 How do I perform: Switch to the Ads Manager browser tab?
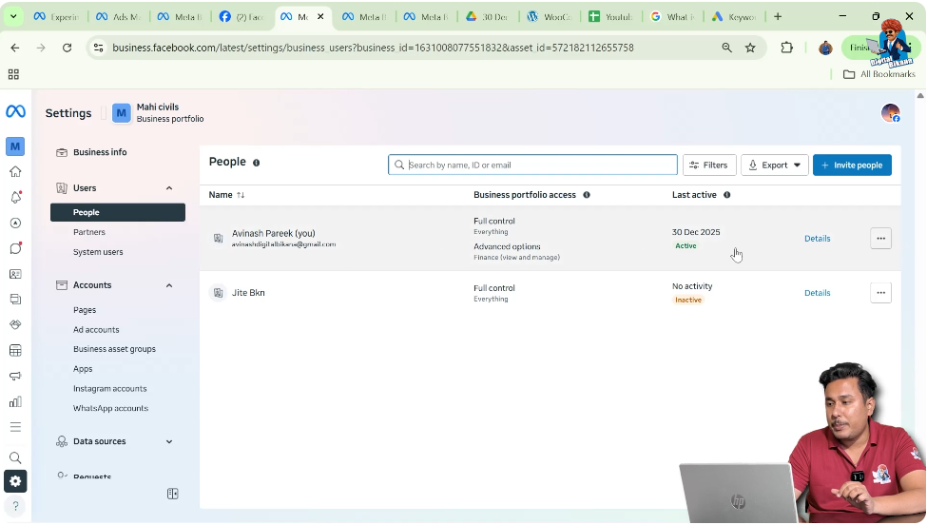tap(118, 16)
